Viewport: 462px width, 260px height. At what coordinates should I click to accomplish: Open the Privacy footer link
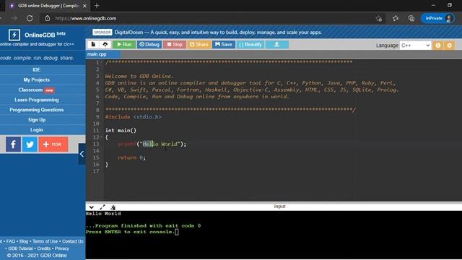pyautogui.click(x=62, y=248)
